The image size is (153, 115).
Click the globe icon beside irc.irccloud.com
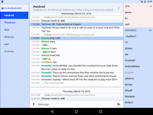pos(2,8)
